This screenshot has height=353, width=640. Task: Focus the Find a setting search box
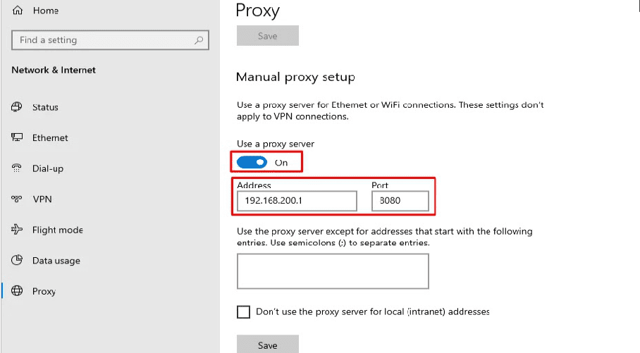pos(102,41)
